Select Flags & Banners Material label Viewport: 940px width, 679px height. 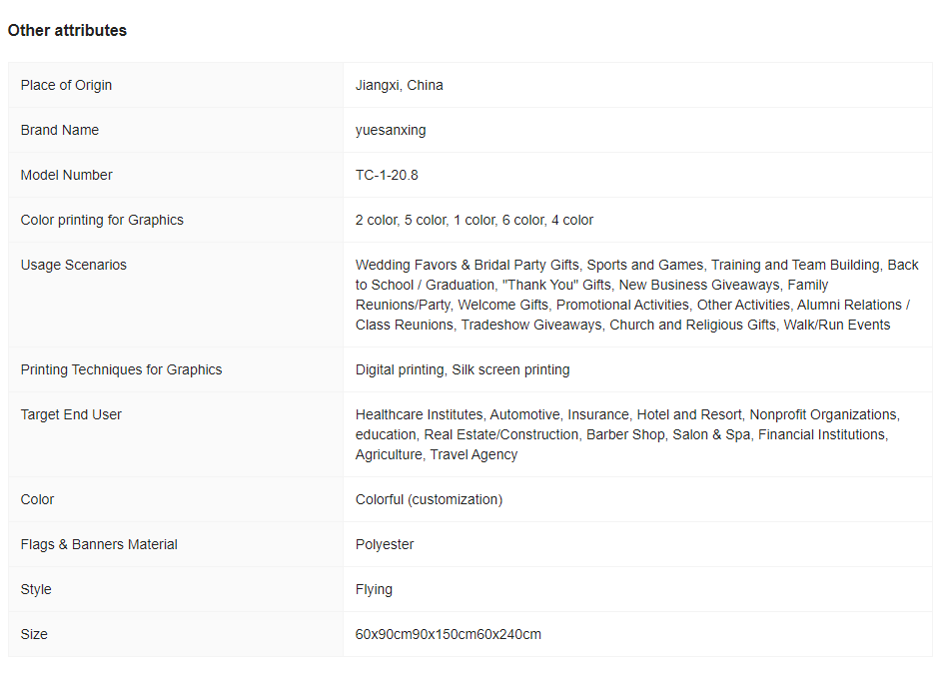pyautogui.click(x=99, y=544)
